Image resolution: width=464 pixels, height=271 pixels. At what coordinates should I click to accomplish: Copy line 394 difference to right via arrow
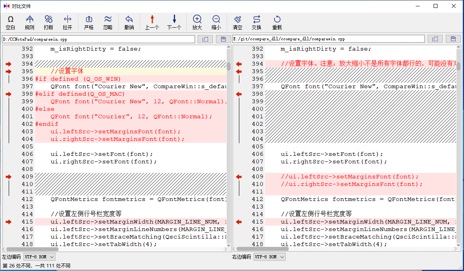[8, 64]
